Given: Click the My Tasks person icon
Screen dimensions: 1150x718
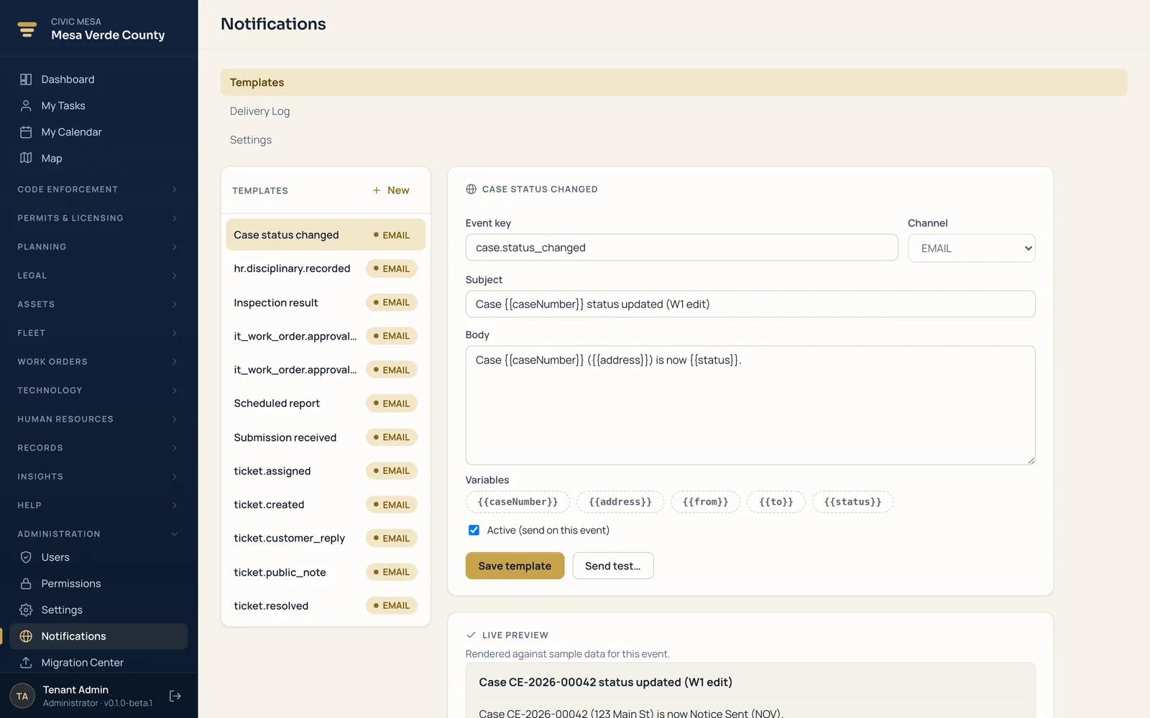Looking at the screenshot, I should pyautogui.click(x=26, y=106).
